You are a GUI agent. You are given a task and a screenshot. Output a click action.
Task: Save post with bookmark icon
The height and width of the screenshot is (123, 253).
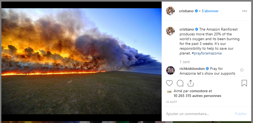[x=244, y=83]
